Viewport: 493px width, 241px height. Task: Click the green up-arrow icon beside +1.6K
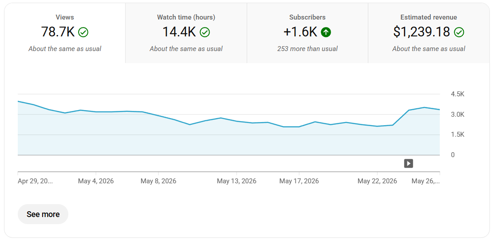326,32
